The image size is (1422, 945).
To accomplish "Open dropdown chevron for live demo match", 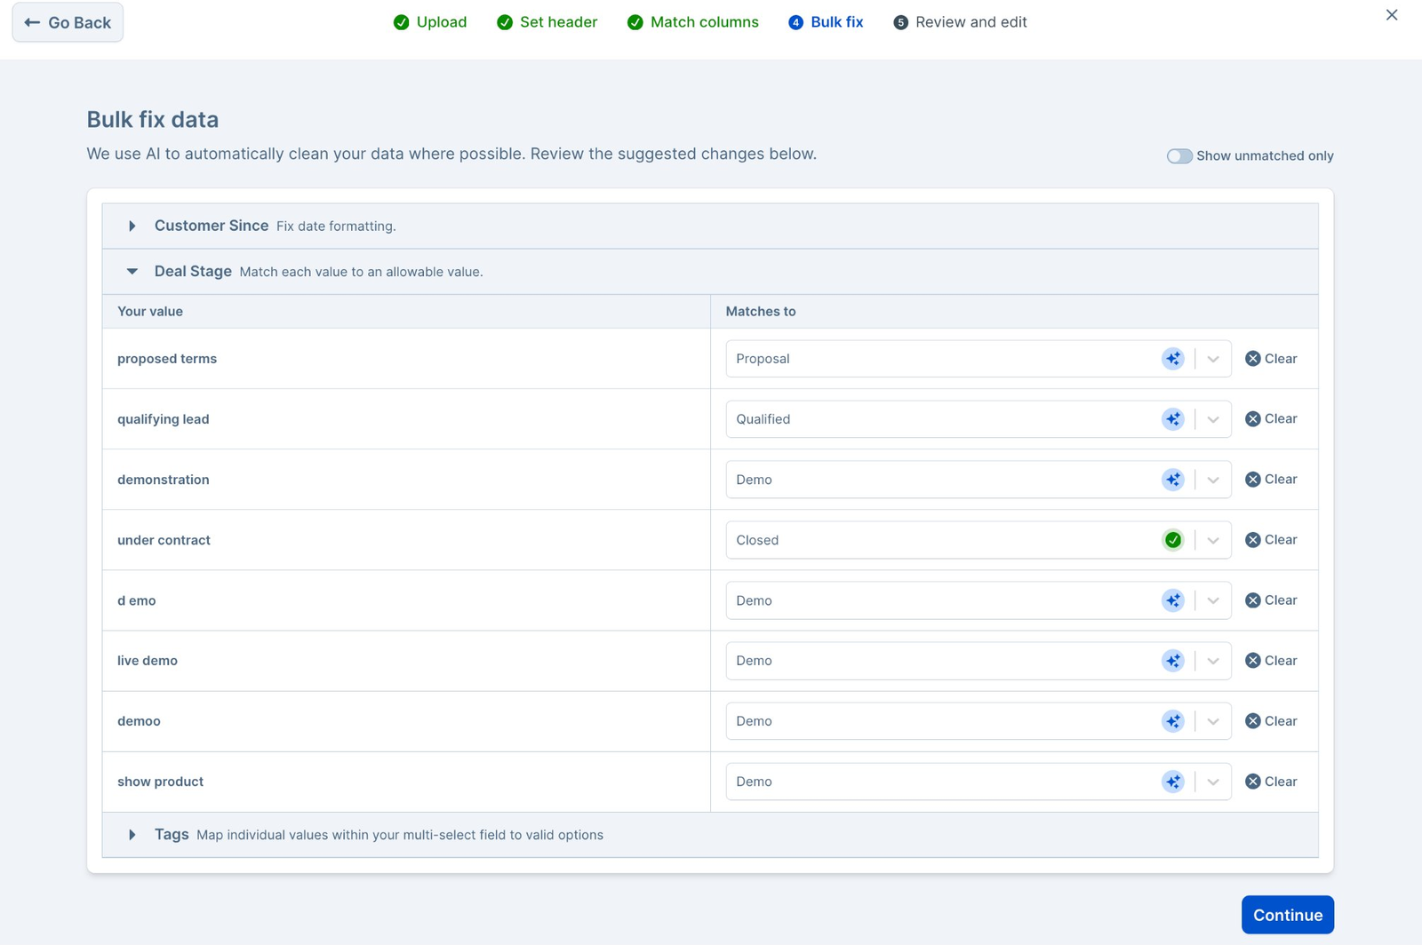I will point(1213,661).
